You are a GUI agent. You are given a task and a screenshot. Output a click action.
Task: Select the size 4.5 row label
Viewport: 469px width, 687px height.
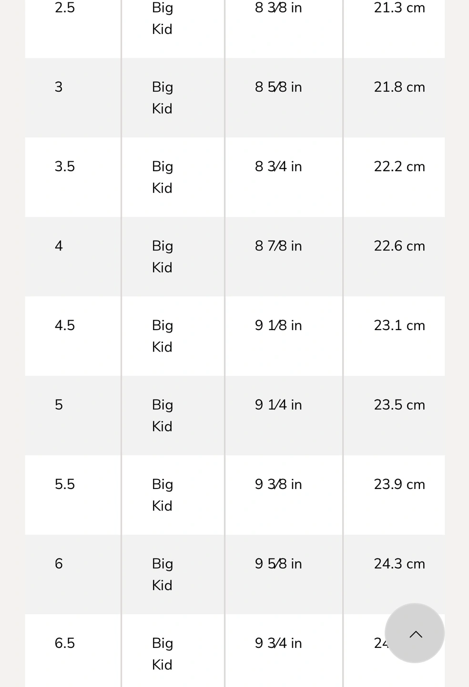(65, 325)
